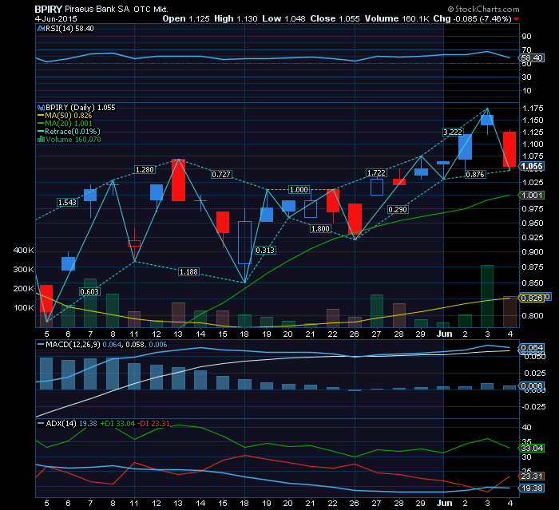Screen dimensions: 559x510
Task: Click the Low 1.048 value in header
Action: pos(283,18)
